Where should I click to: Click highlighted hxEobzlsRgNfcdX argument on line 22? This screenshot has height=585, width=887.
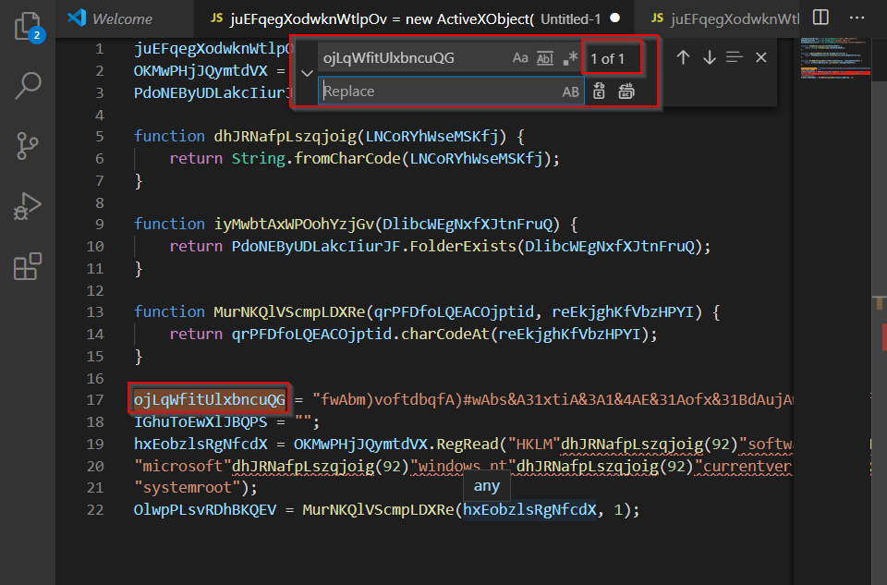coord(529,509)
